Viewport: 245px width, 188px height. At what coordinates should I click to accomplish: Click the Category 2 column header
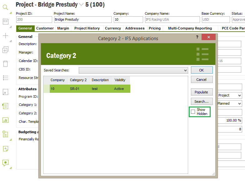(x=80, y=80)
